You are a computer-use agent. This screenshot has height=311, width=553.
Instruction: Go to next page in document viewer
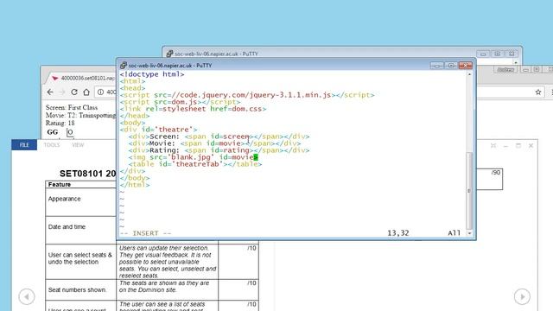tap(522, 296)
